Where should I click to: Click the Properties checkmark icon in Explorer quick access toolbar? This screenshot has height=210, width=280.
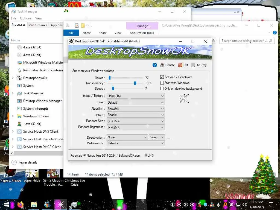coord(77,25)
